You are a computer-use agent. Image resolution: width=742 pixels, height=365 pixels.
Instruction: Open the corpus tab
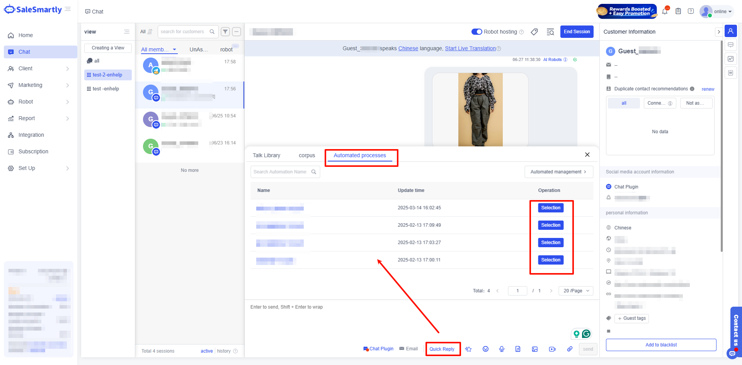tap(307, 155)
